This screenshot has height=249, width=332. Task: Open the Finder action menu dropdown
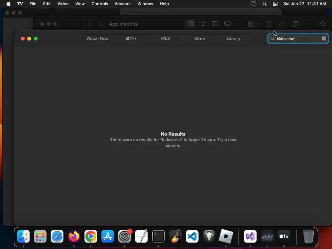tap(298, 24)
